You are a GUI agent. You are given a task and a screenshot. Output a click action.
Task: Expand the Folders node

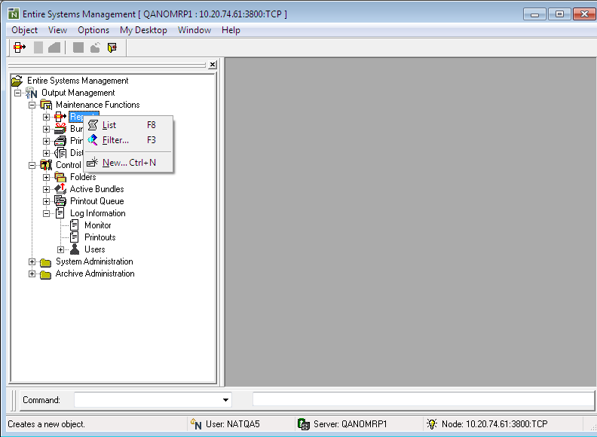46,177
